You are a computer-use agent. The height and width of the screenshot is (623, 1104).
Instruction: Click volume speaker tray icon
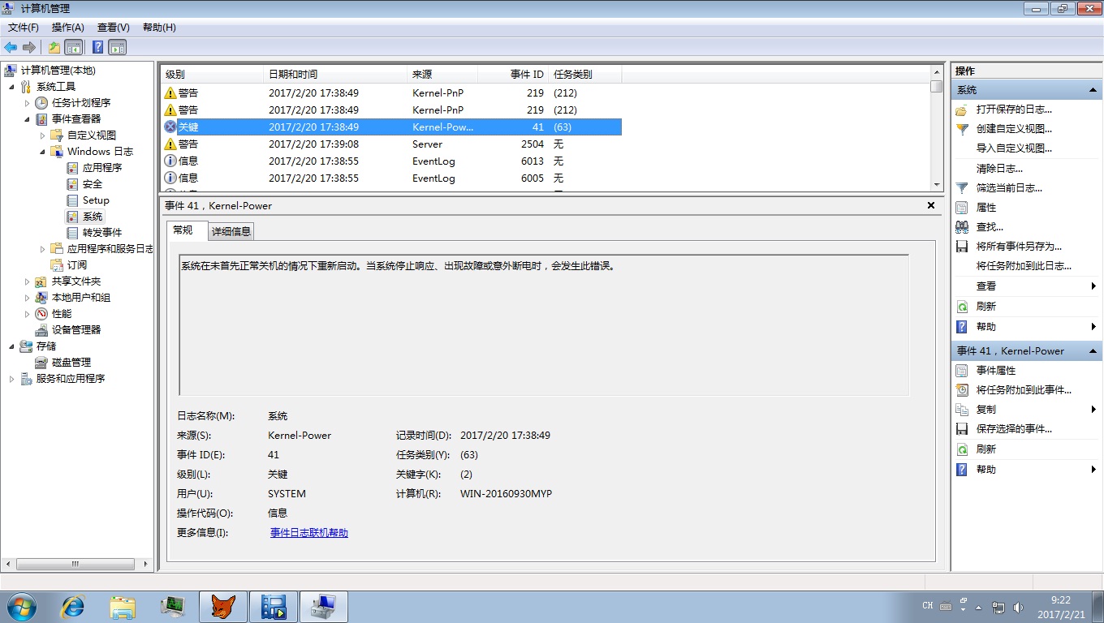[x=1019, y=607]
